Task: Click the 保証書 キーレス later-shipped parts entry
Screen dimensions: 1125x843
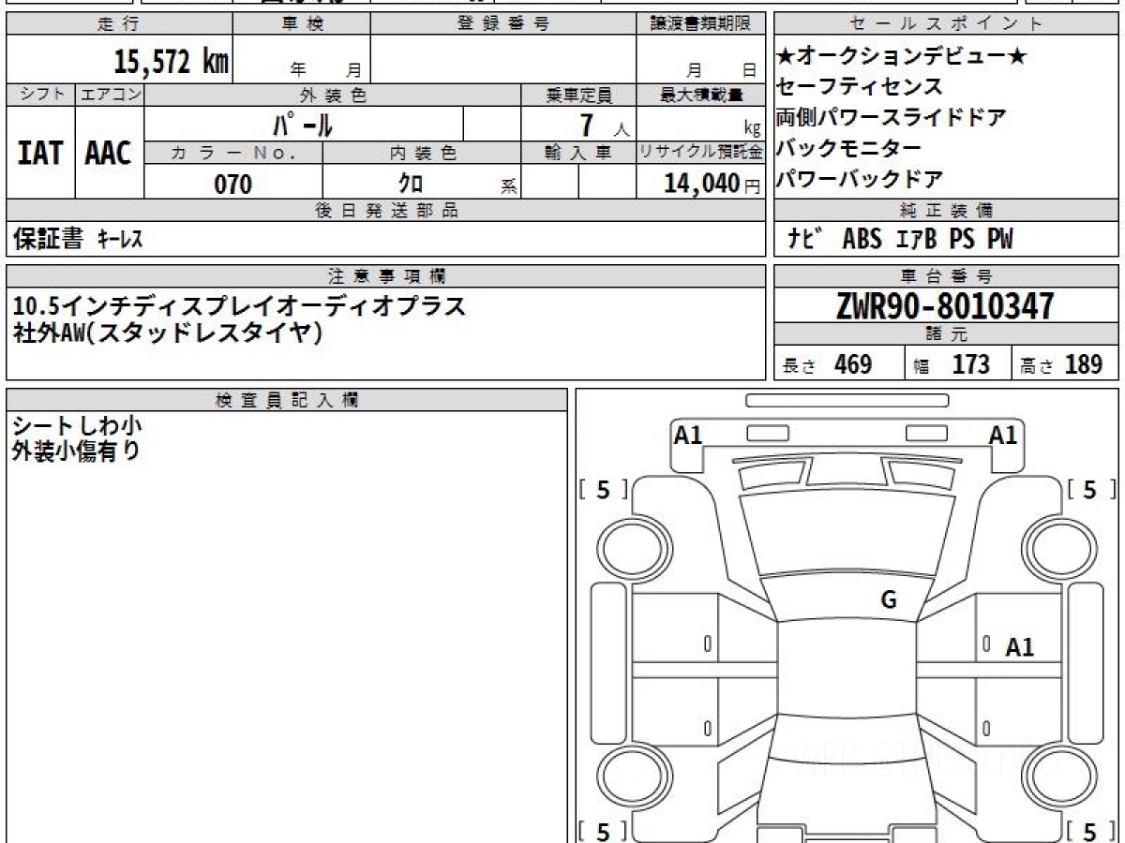Action: pyautogui.click(x=79, y=239)
